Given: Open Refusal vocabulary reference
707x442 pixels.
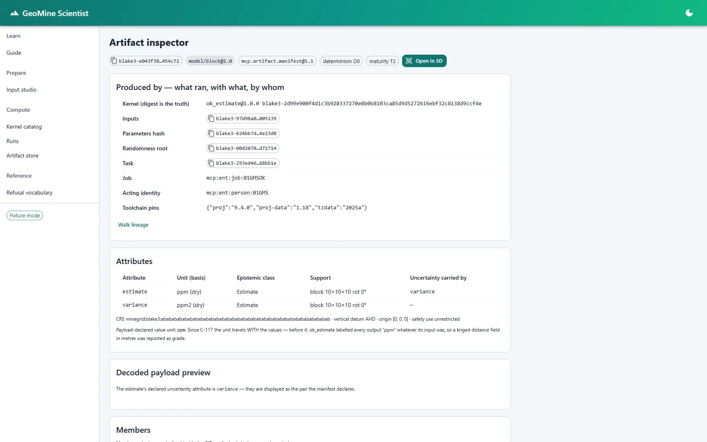Looking at the screenshot, I should [29, 192].
